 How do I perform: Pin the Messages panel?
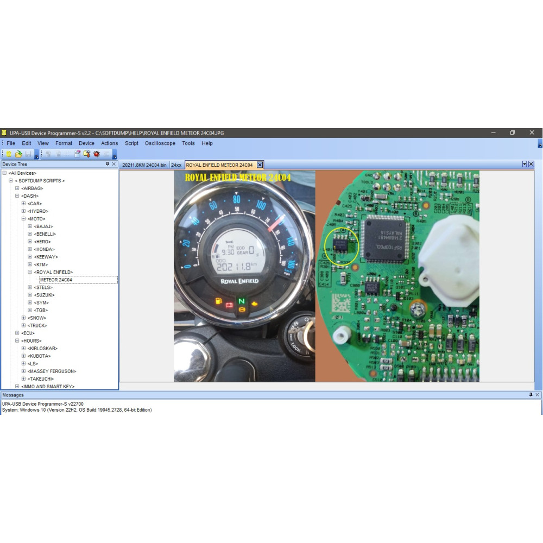click(531, 395)
